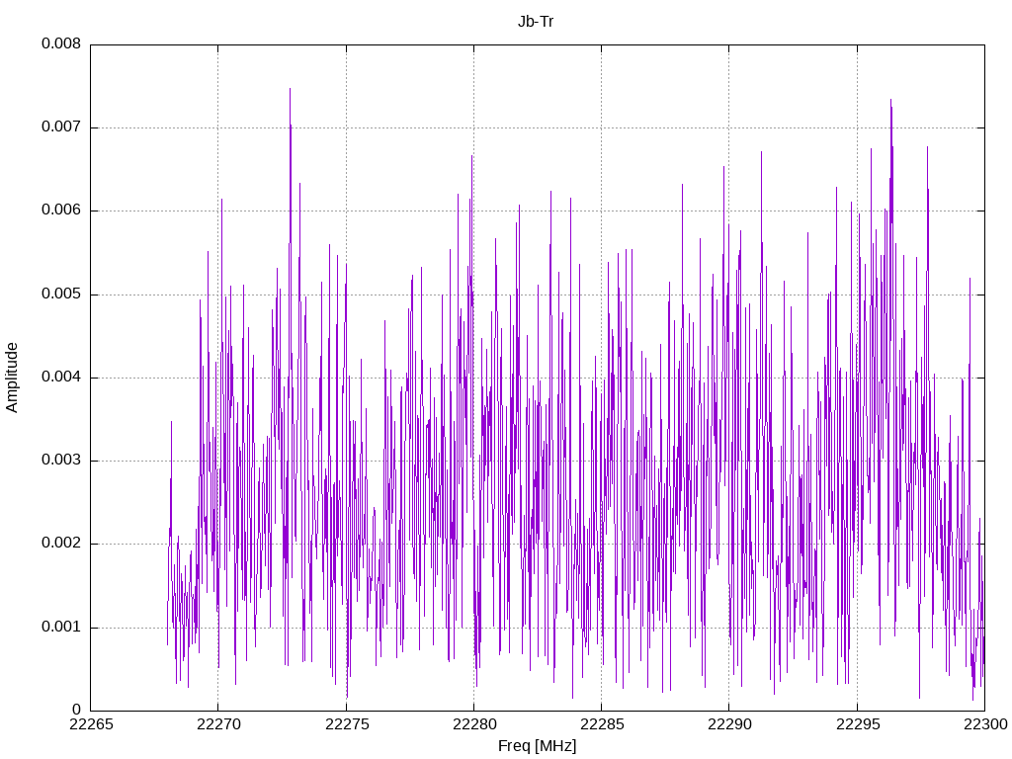The width and height of the screenshot is (1012, 759).
Task: Click the 0.007 y-axis tick label
Action: [61, 126]
